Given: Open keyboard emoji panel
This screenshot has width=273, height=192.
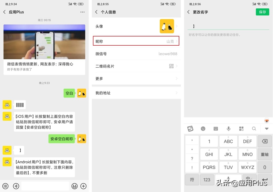Looking at the screenshot, I should [203, 129].
